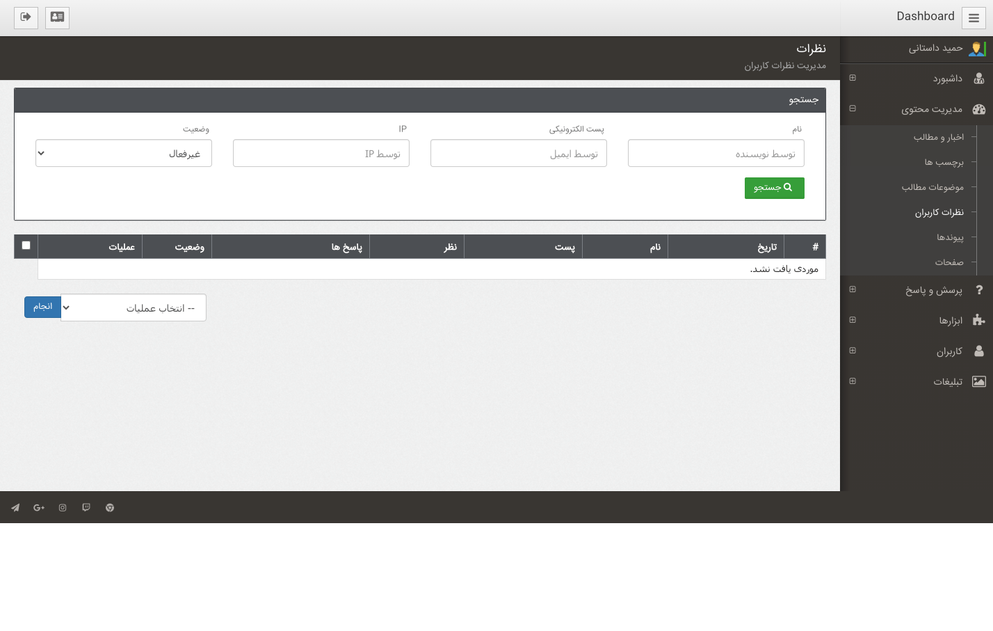Select برچسب ها in the sidebar
The image size is (993, 631).
tap(944, 162)
